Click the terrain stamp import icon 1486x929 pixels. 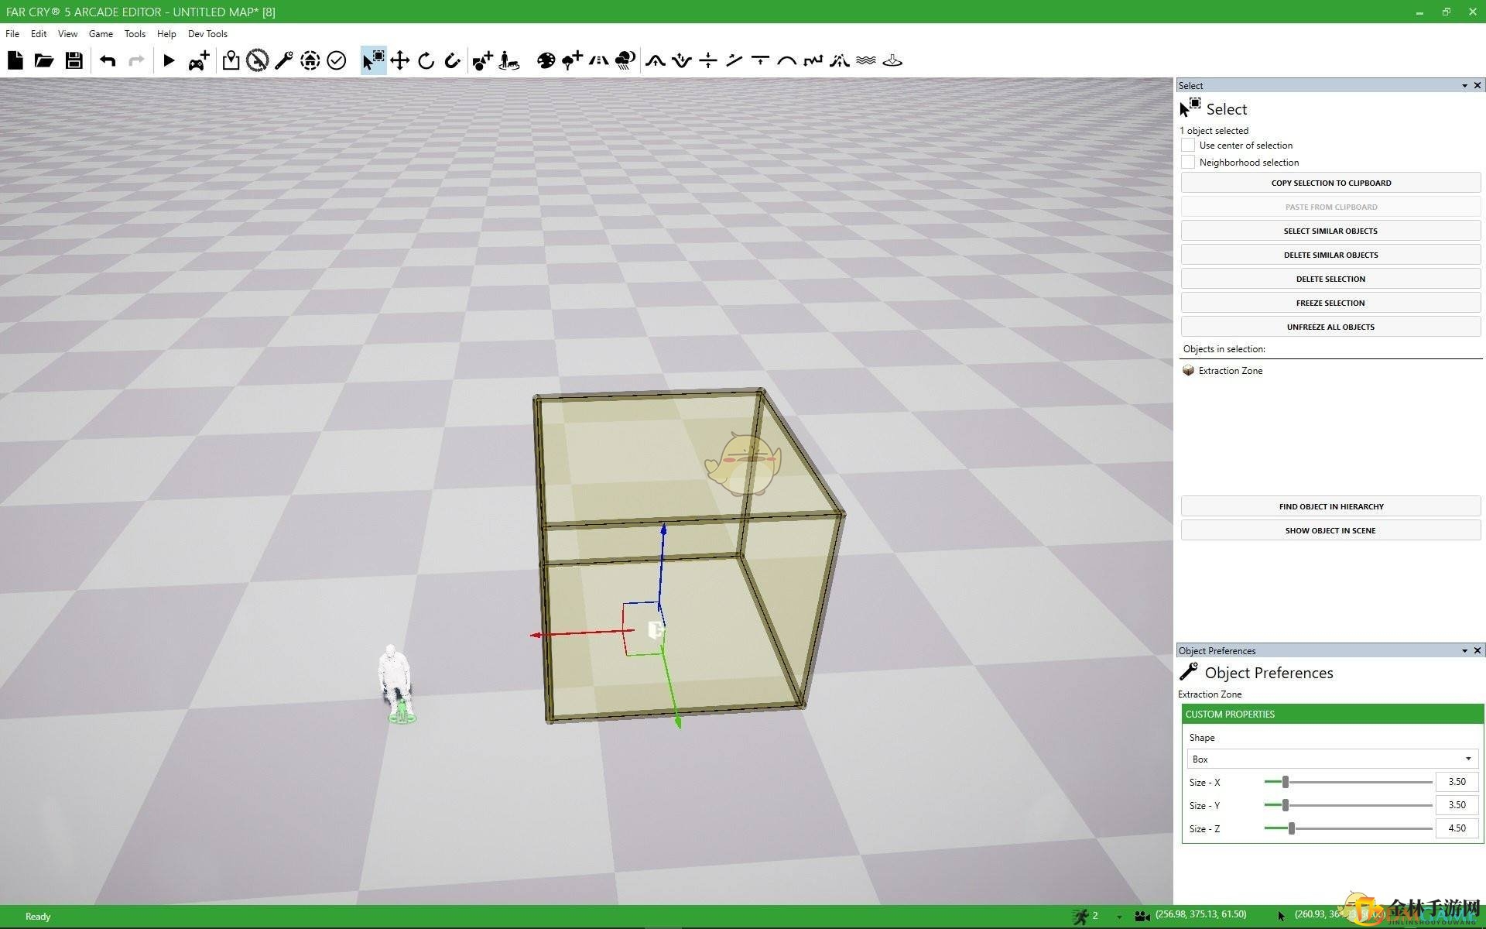[892, 60]
